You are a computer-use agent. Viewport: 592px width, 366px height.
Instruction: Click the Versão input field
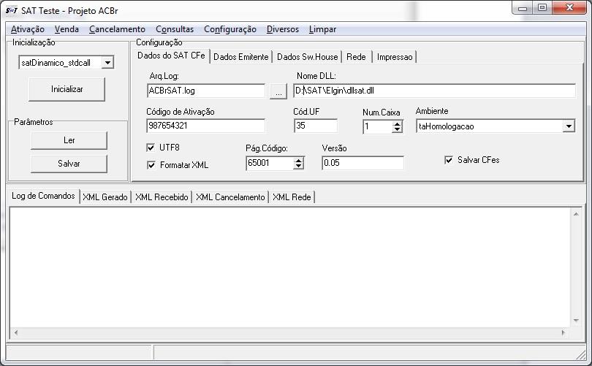click(x=363, y=163)
